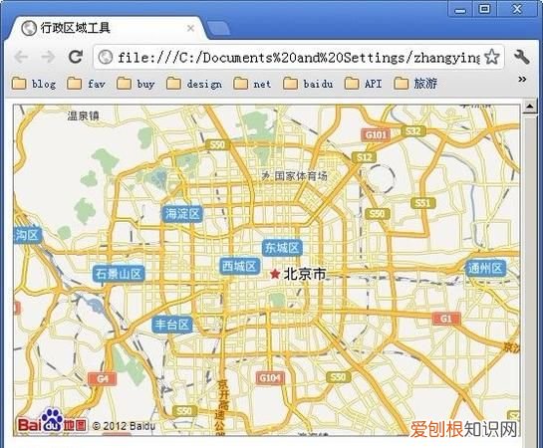This screenshot has width=543, height=448.
Task: Click the globe icon in the address bar
Action: pos(106,57)
